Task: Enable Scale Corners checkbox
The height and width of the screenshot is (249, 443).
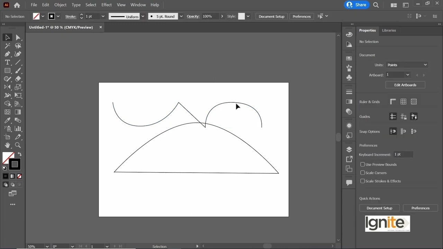Action: [362, 173]
